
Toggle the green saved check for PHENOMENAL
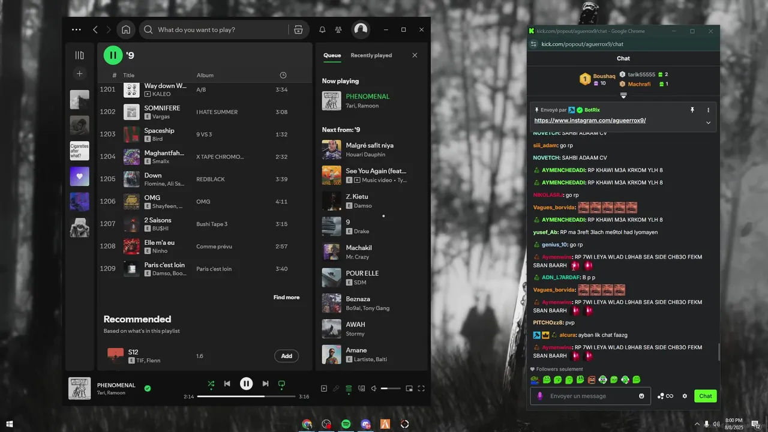(148, 388)
